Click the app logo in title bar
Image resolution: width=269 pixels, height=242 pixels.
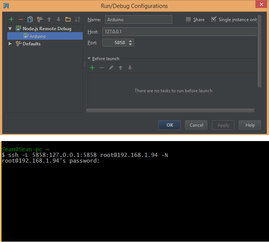(6, 6)
